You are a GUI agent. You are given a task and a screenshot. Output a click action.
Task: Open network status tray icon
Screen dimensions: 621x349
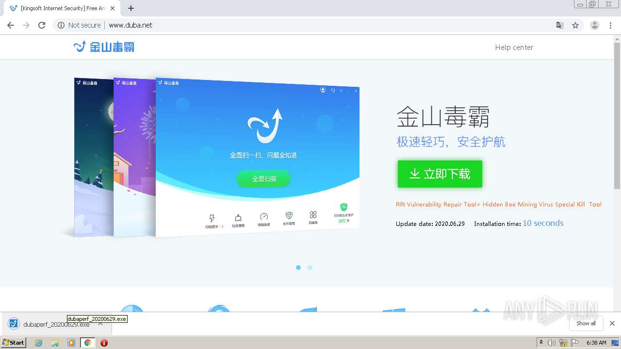click(563, 343)
